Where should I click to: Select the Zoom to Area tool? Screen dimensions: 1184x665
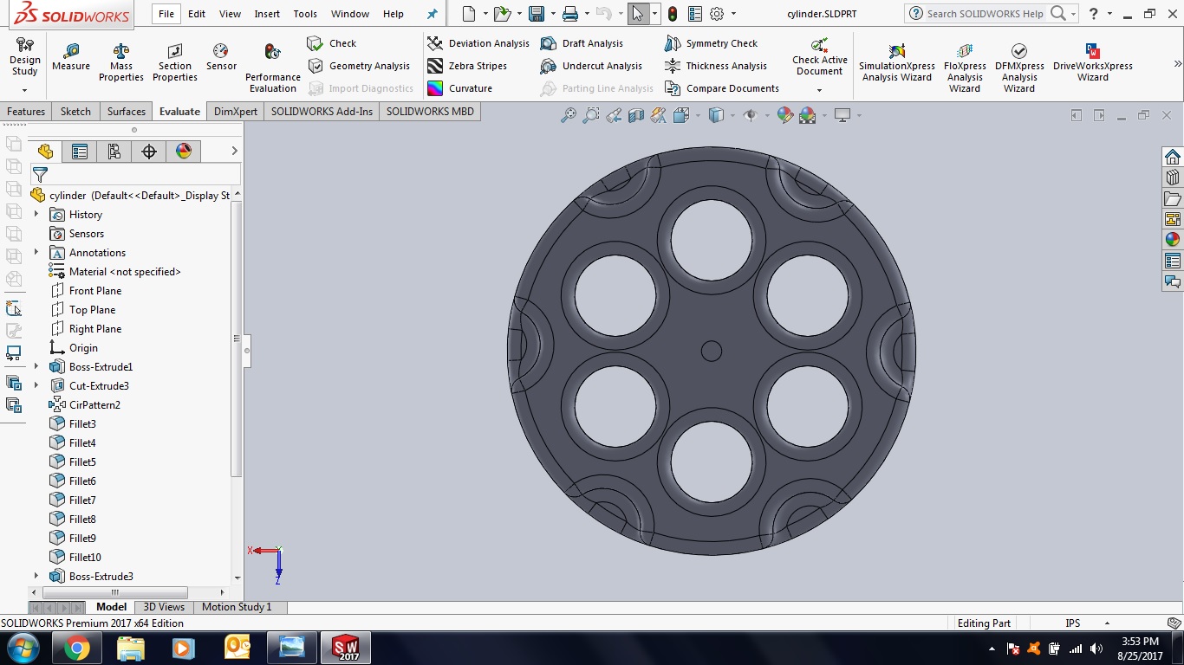tap(591, 115)
